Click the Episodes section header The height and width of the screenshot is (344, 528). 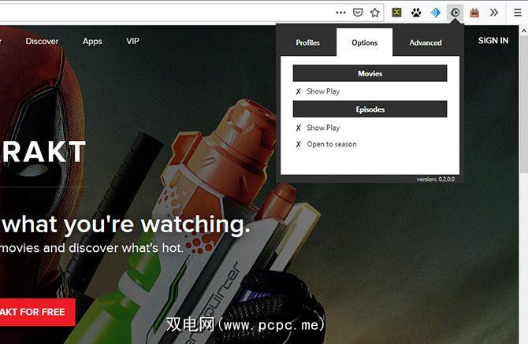[370, 109]
